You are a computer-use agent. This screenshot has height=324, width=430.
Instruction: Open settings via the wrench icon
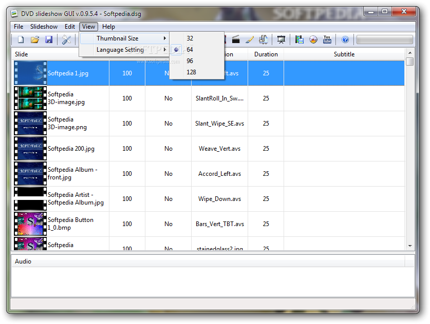tap(66, 39)
